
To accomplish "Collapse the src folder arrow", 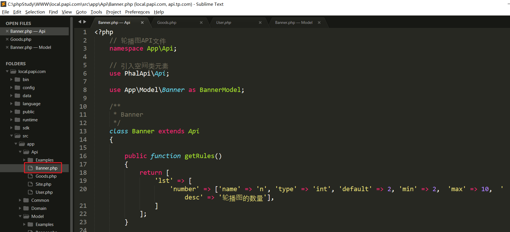I will [x=12, y=136].
